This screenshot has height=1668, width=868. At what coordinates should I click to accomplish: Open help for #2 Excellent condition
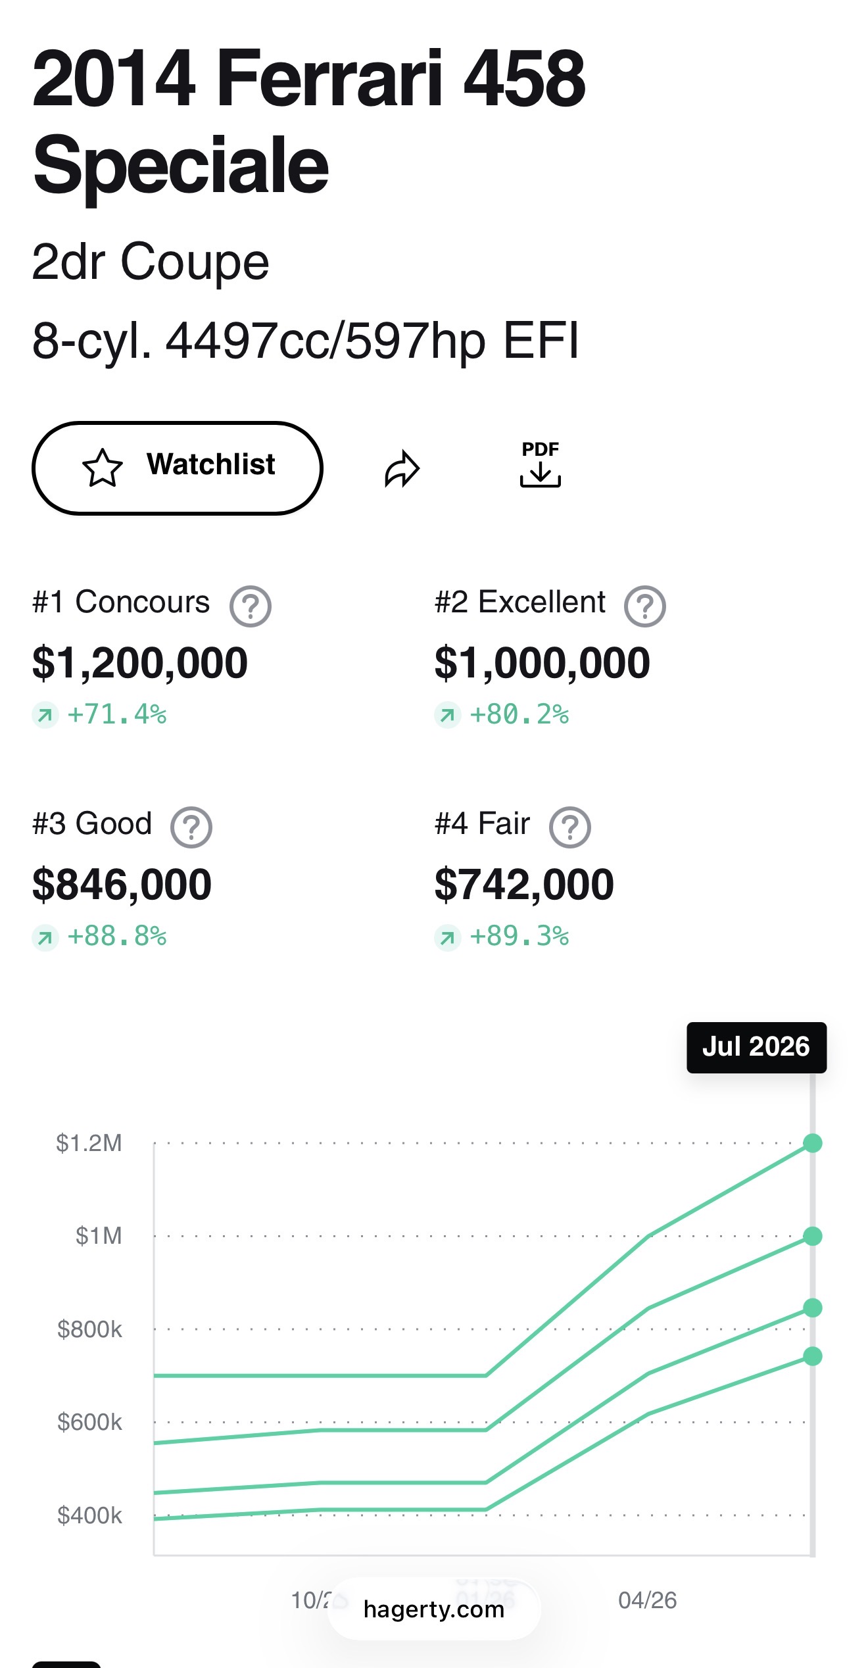click(x=644, y=606)
